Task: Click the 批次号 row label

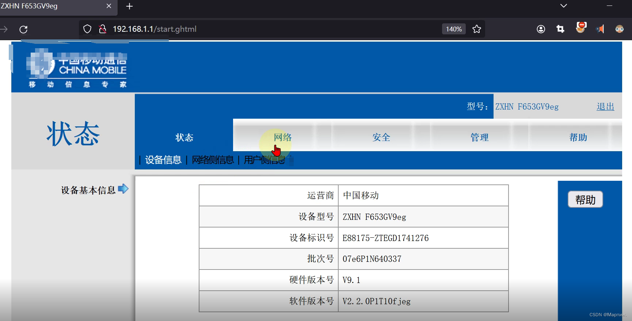Action: click(321, 259)
